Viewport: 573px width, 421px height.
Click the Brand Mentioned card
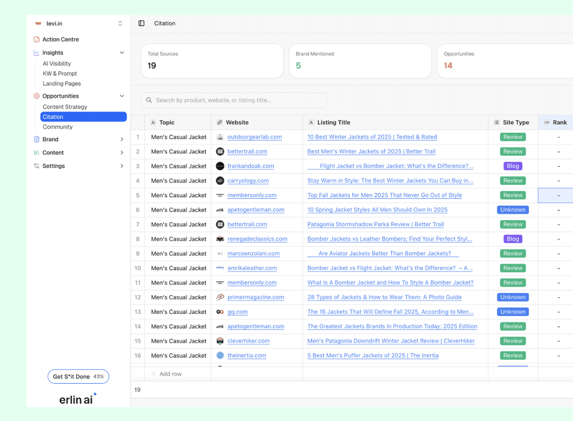click(360, 61)
